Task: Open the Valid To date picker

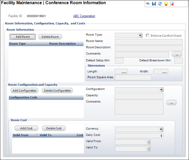Action: click(148, 149)
